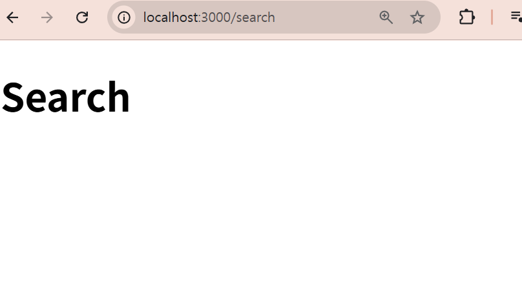
Task: Click the letter "S" of the Search heading
Action: tap(13, 97)
